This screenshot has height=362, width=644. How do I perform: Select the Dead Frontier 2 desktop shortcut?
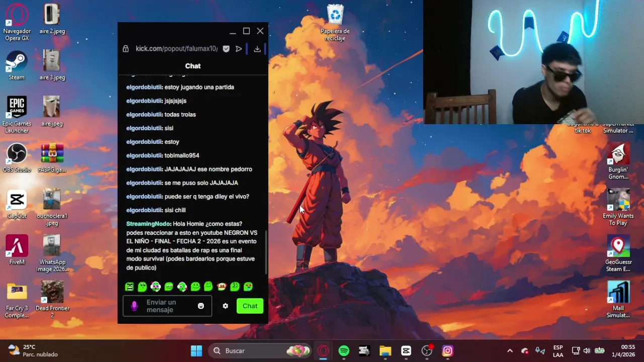point(52,300)
